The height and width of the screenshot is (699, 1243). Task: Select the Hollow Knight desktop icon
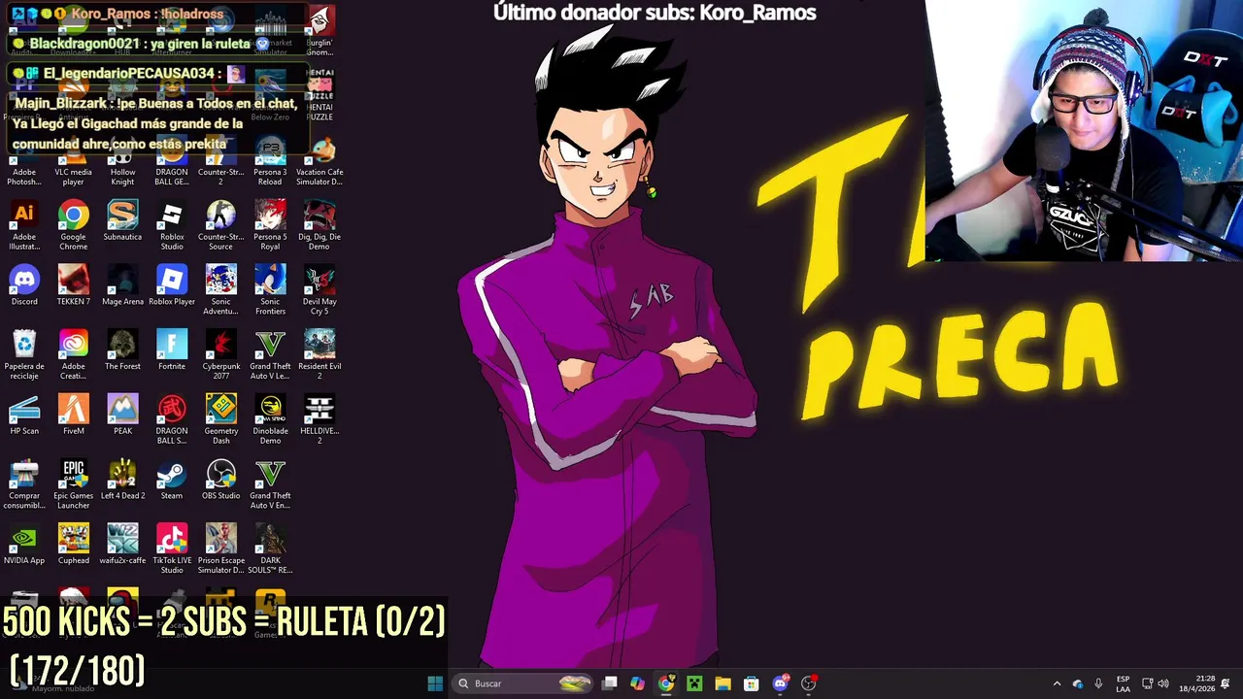122,160
